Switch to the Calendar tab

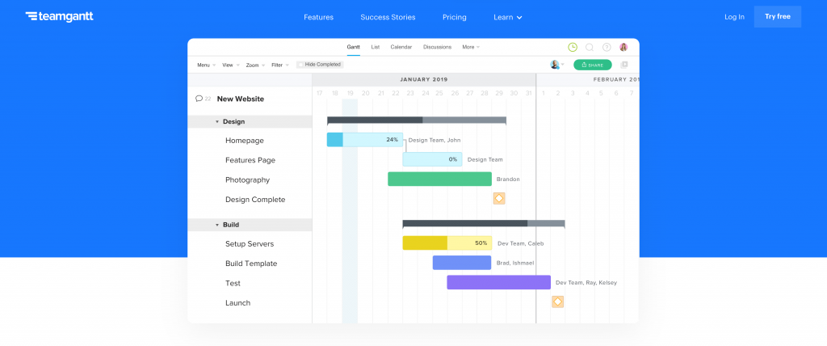point(401,47)
